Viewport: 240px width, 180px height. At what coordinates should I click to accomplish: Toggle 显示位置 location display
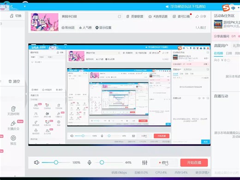[x=103, y=28]
